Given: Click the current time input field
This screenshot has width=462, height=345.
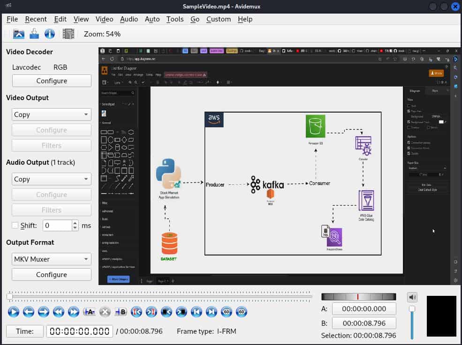Looking at the screenshot, I should click(x=80, y=331).
